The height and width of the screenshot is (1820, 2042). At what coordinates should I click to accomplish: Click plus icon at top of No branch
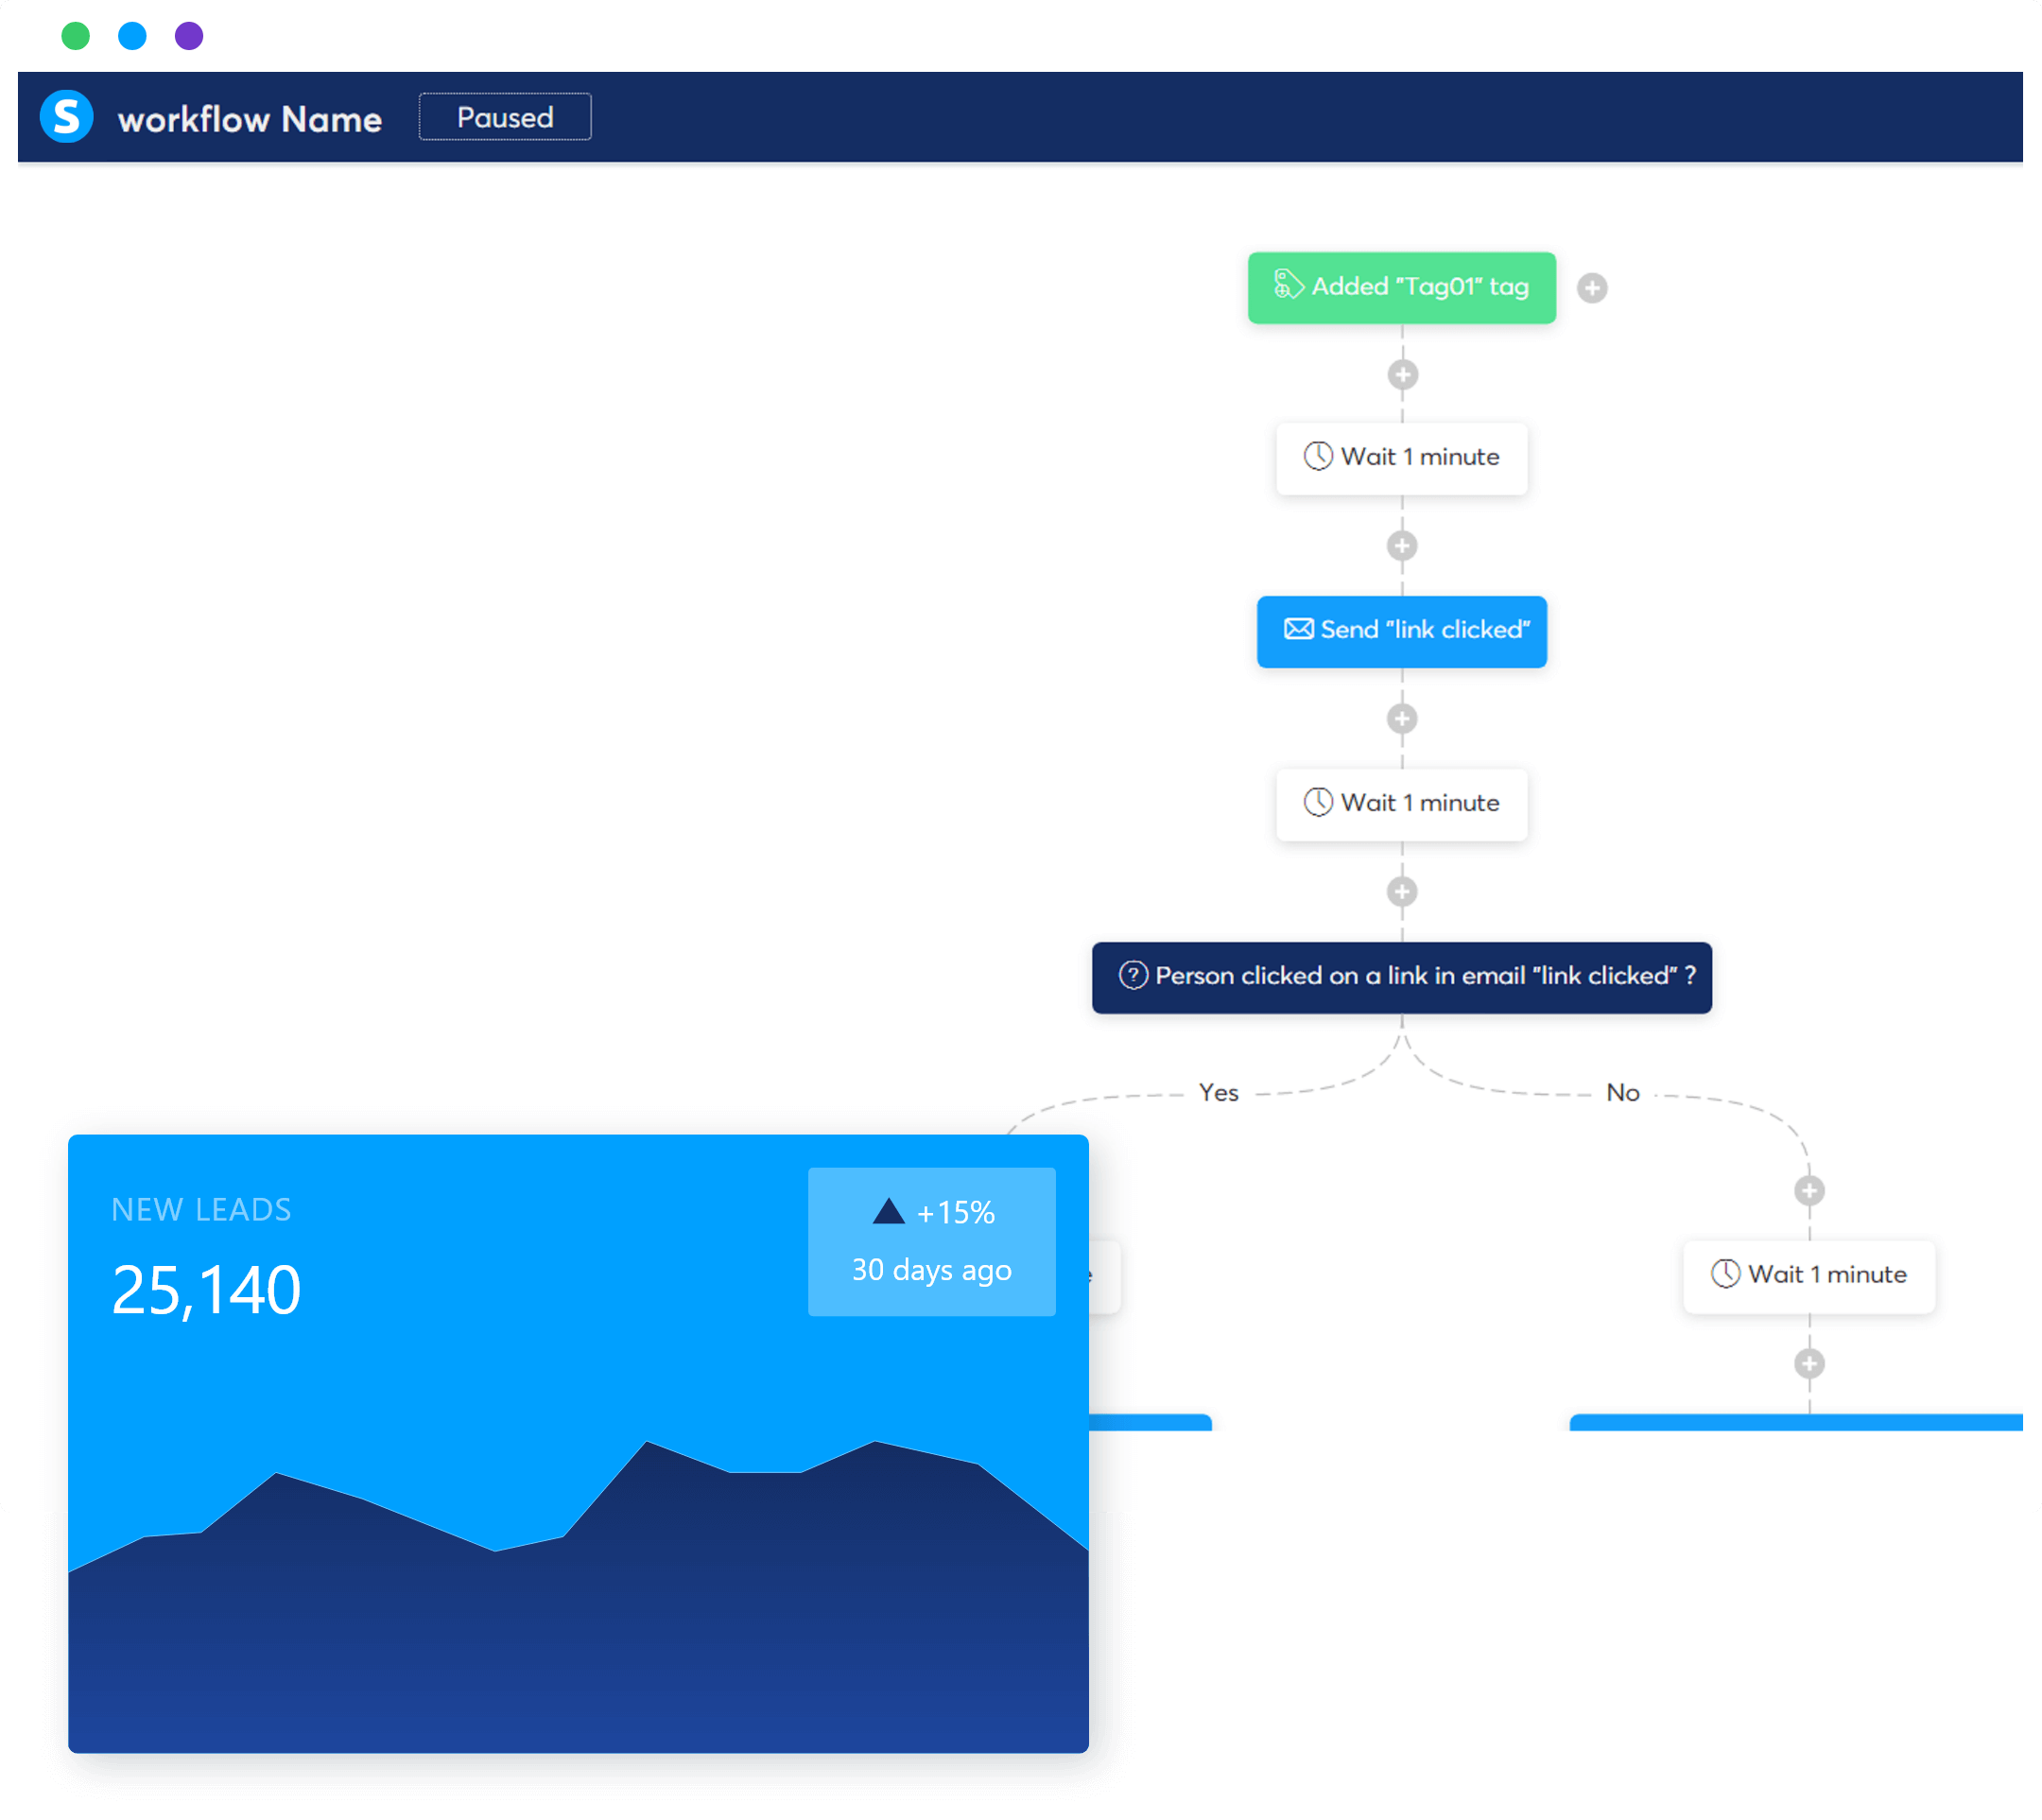1808,1190
